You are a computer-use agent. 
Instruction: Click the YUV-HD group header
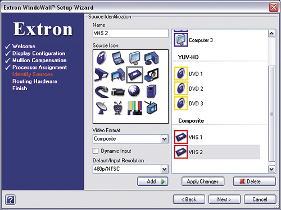[188, 57]
